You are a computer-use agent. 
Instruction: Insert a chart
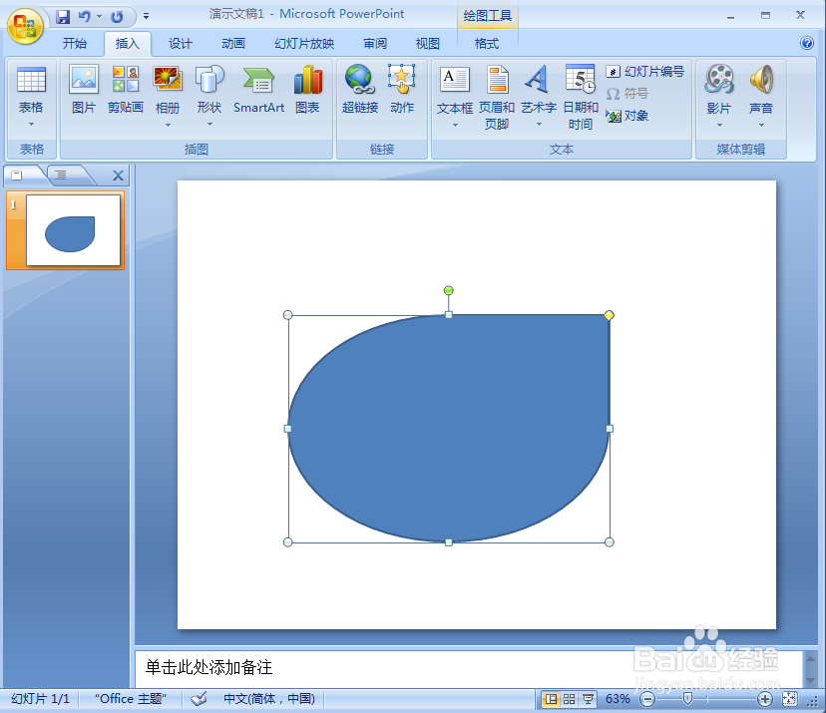point(307,90)
